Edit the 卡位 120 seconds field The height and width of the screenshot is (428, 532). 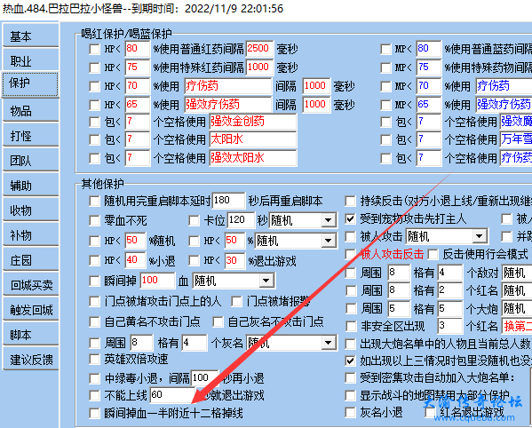click(x=241, y=220)
